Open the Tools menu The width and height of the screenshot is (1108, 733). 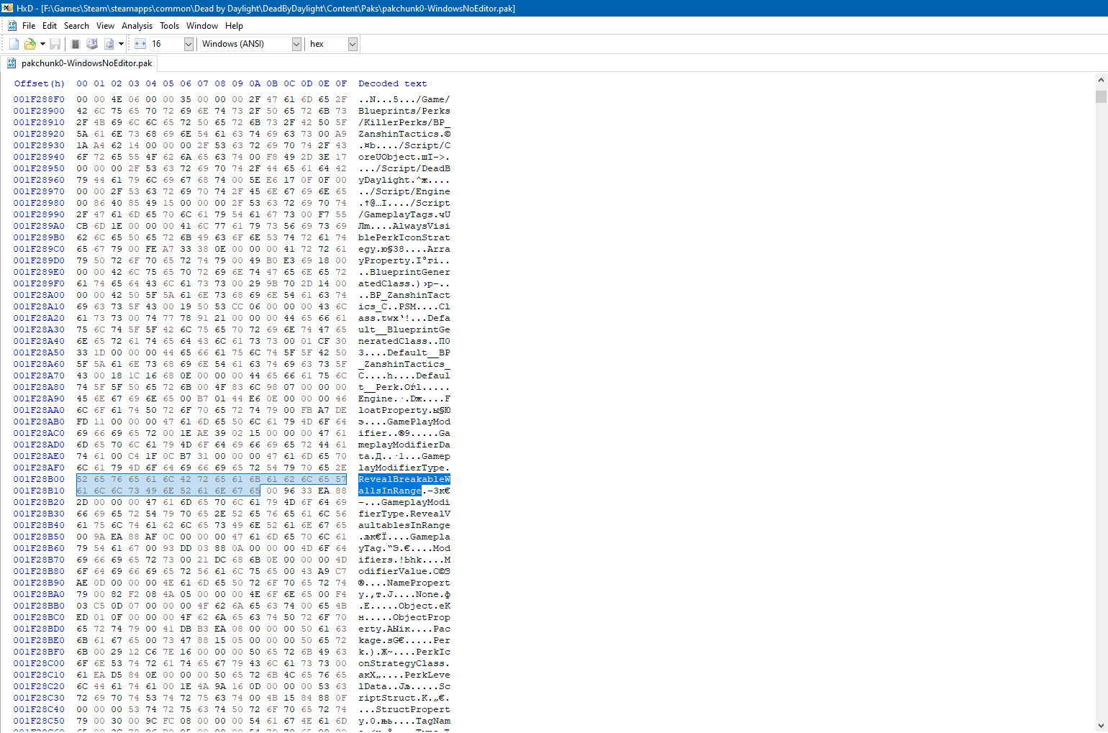(x=169, y=25)
